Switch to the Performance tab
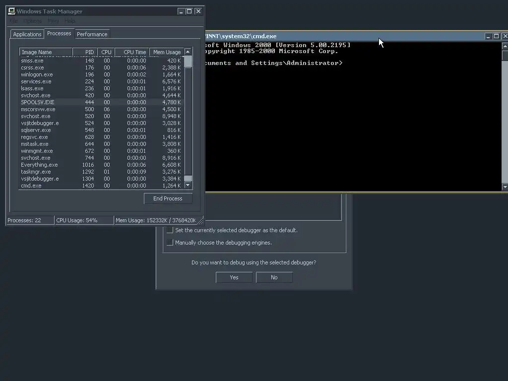 [x=92, y=34]
